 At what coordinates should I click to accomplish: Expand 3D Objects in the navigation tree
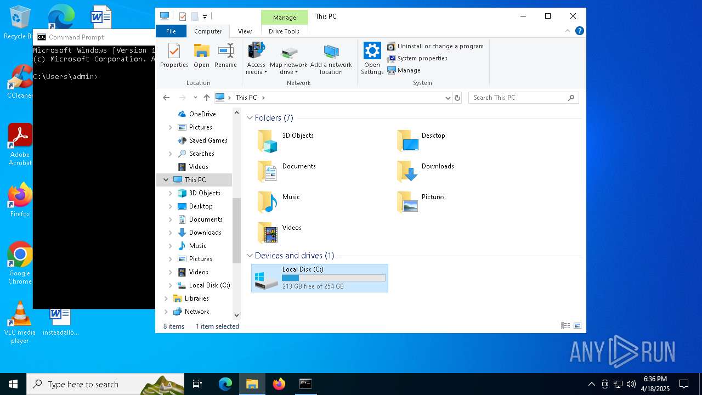pyautogui.click(x=171, y=193)
